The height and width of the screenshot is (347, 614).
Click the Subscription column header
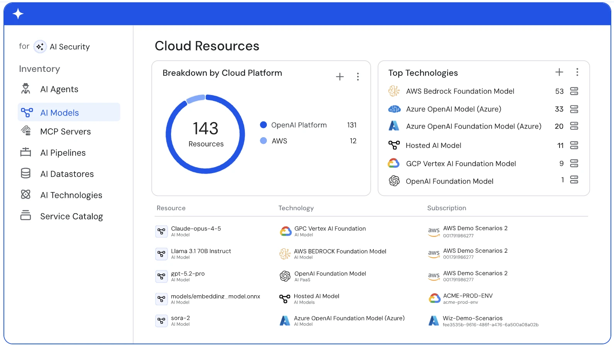point(446,208)
